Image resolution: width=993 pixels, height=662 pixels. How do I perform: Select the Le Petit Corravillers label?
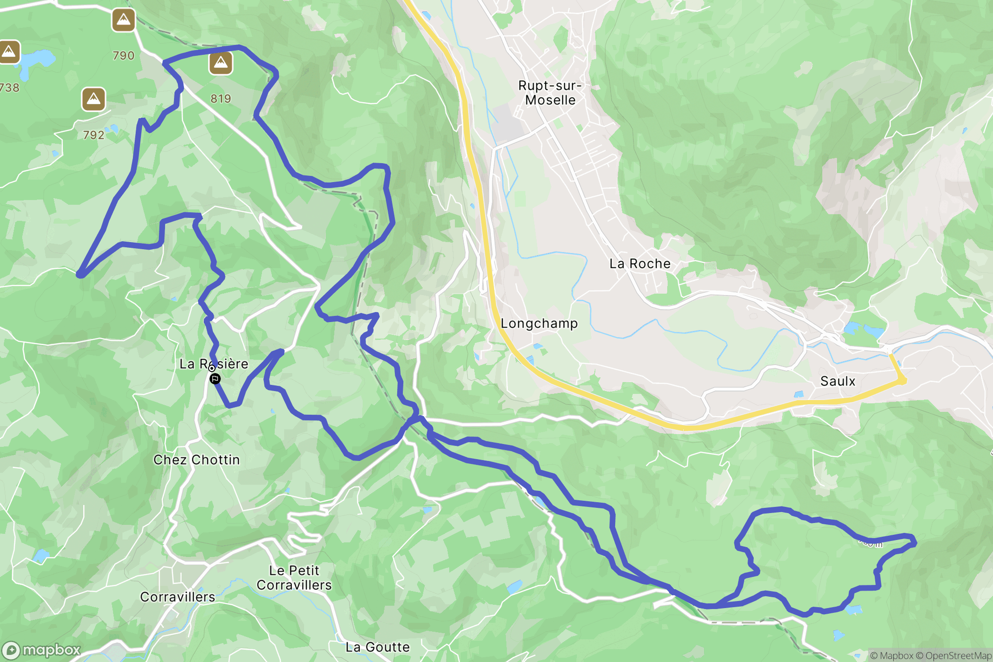tap(294, 578)
